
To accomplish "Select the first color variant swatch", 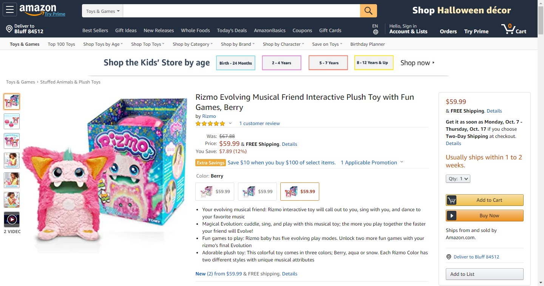I will pos(215,192).
